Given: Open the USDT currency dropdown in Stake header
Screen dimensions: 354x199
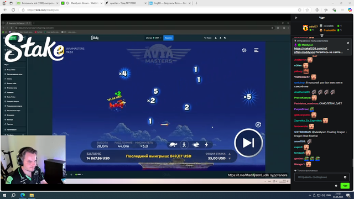Looking at the screenshot, I should 154,38.
